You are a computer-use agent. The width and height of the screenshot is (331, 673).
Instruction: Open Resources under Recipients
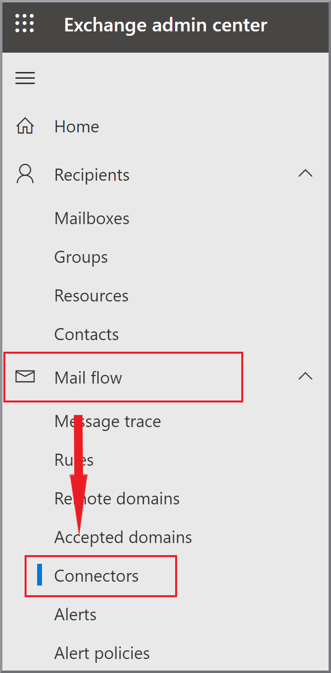[x=91, y=296]
